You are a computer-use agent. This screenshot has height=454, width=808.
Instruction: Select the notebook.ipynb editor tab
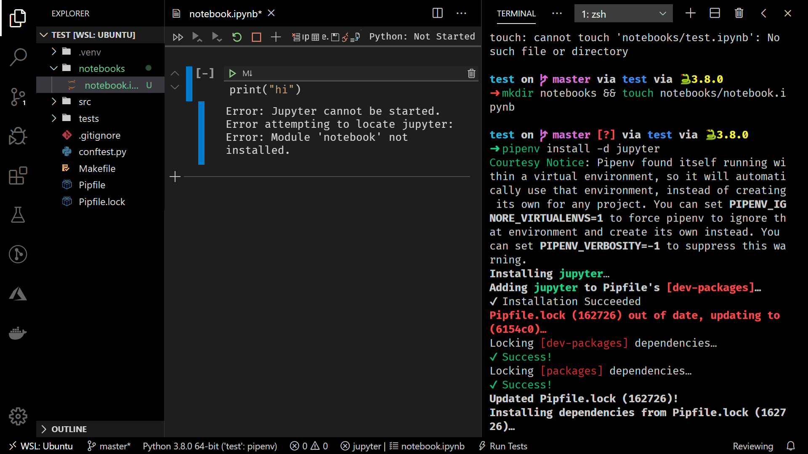225,14
